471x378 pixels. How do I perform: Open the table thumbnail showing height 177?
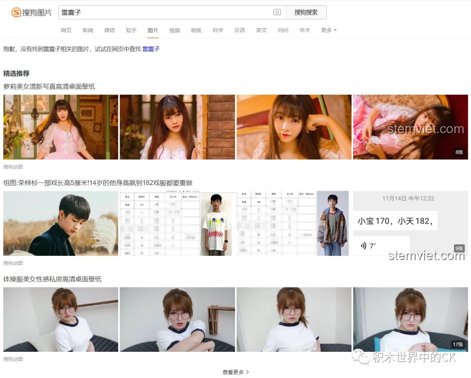click(177, 223)
